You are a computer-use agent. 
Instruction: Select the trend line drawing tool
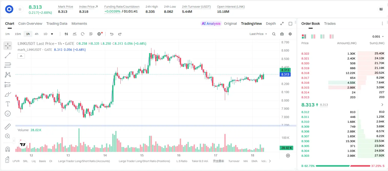(8, 55)
